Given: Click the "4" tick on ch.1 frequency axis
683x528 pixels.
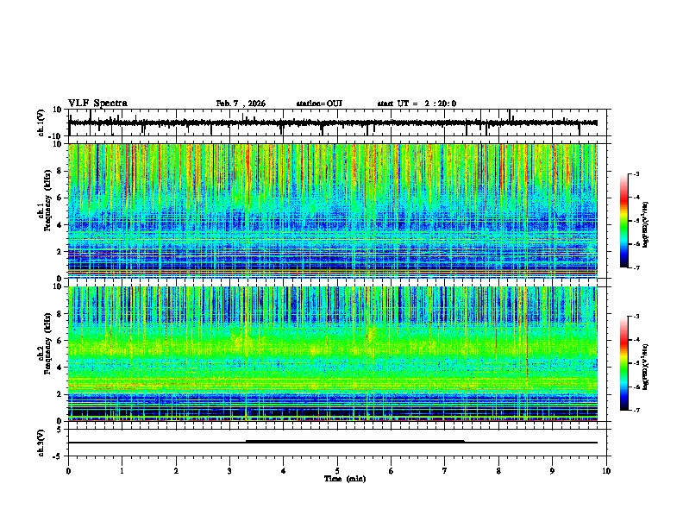Looking at the screenshot, I should 60,225.
